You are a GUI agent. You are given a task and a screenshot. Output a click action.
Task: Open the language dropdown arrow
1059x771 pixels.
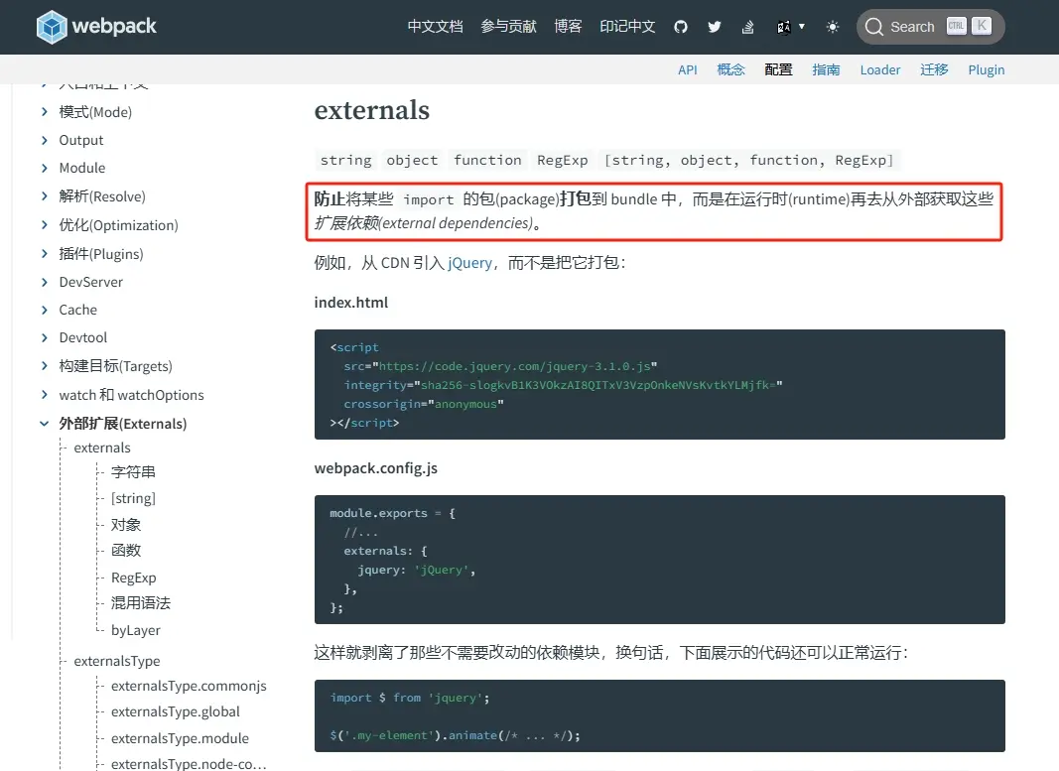(802, 27)
